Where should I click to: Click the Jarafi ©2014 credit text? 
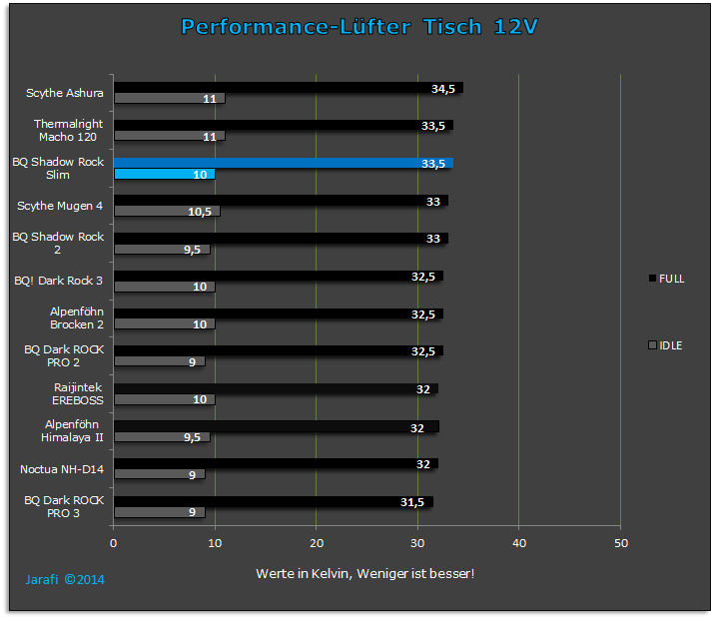tap(65, 579)
